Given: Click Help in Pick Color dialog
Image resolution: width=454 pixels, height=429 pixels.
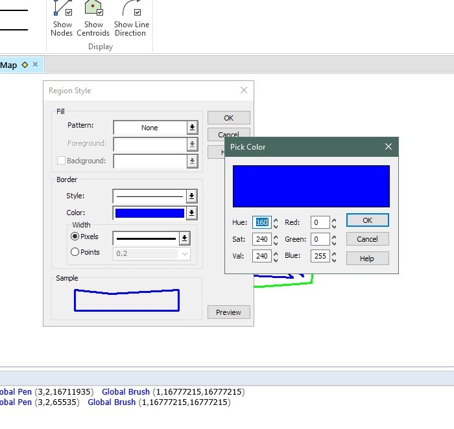Looking at the screenshot, I should click(x=367, y=258).
